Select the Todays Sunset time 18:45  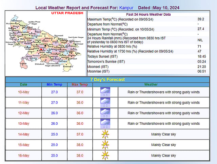click(201, 56)
